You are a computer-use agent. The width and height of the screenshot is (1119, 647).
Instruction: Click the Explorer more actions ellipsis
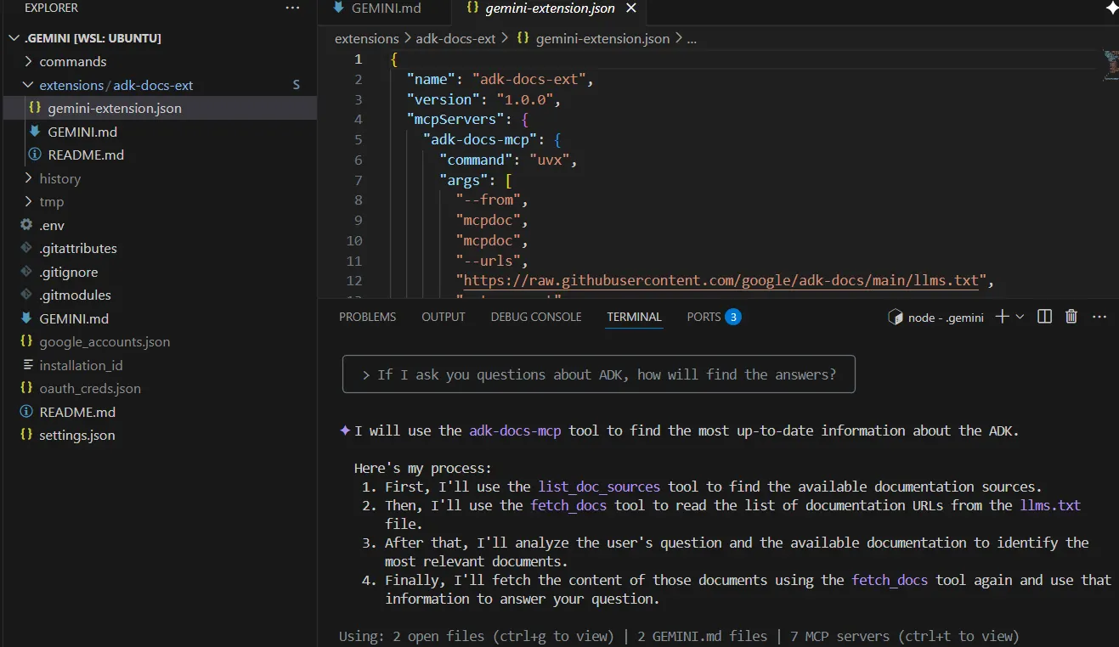pyautogui.click(x=292, y=8)
